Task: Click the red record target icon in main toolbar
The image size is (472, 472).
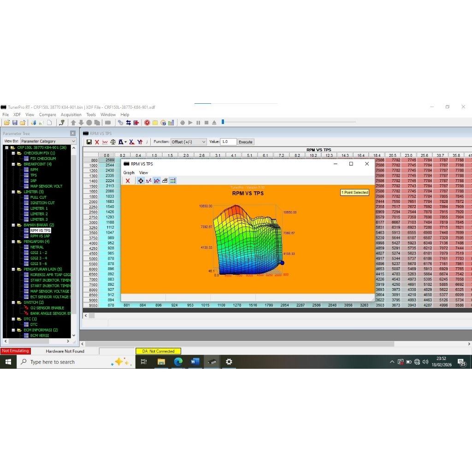Action: [x=147, y=123]
